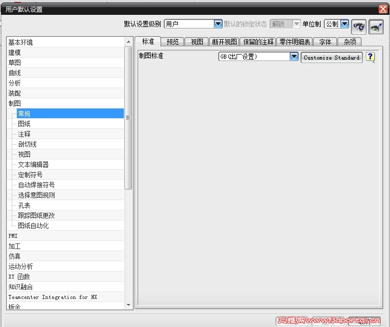Select Teamcenter Integration for NX
Screen dimensions: 390x327
tap(65, 297)
